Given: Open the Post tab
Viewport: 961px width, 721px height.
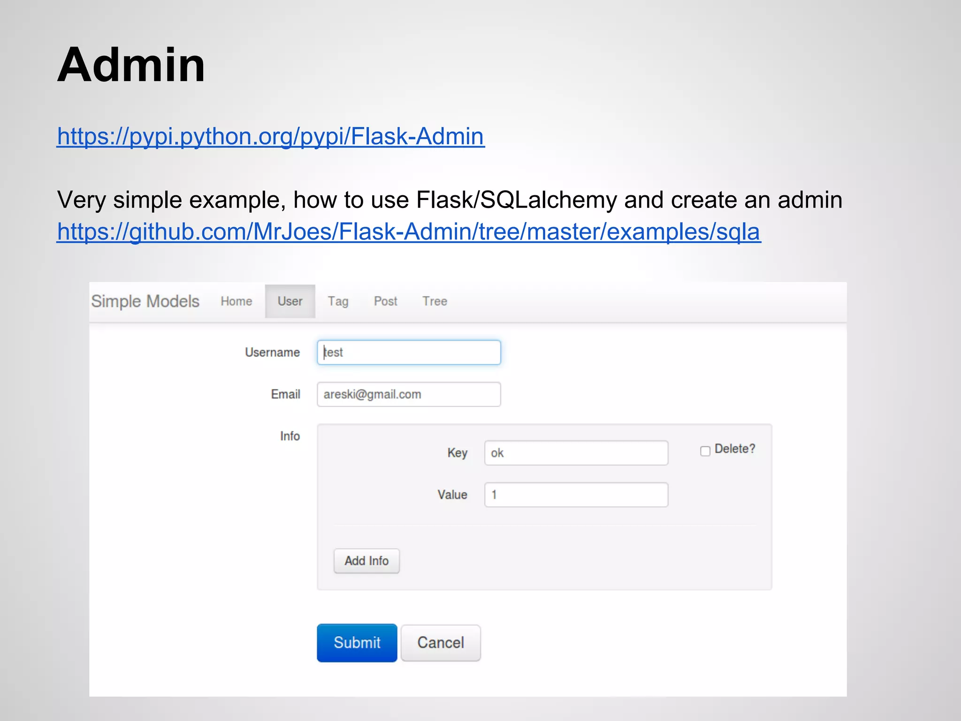Looking at the screenshot, I should [x=385, y=301].
